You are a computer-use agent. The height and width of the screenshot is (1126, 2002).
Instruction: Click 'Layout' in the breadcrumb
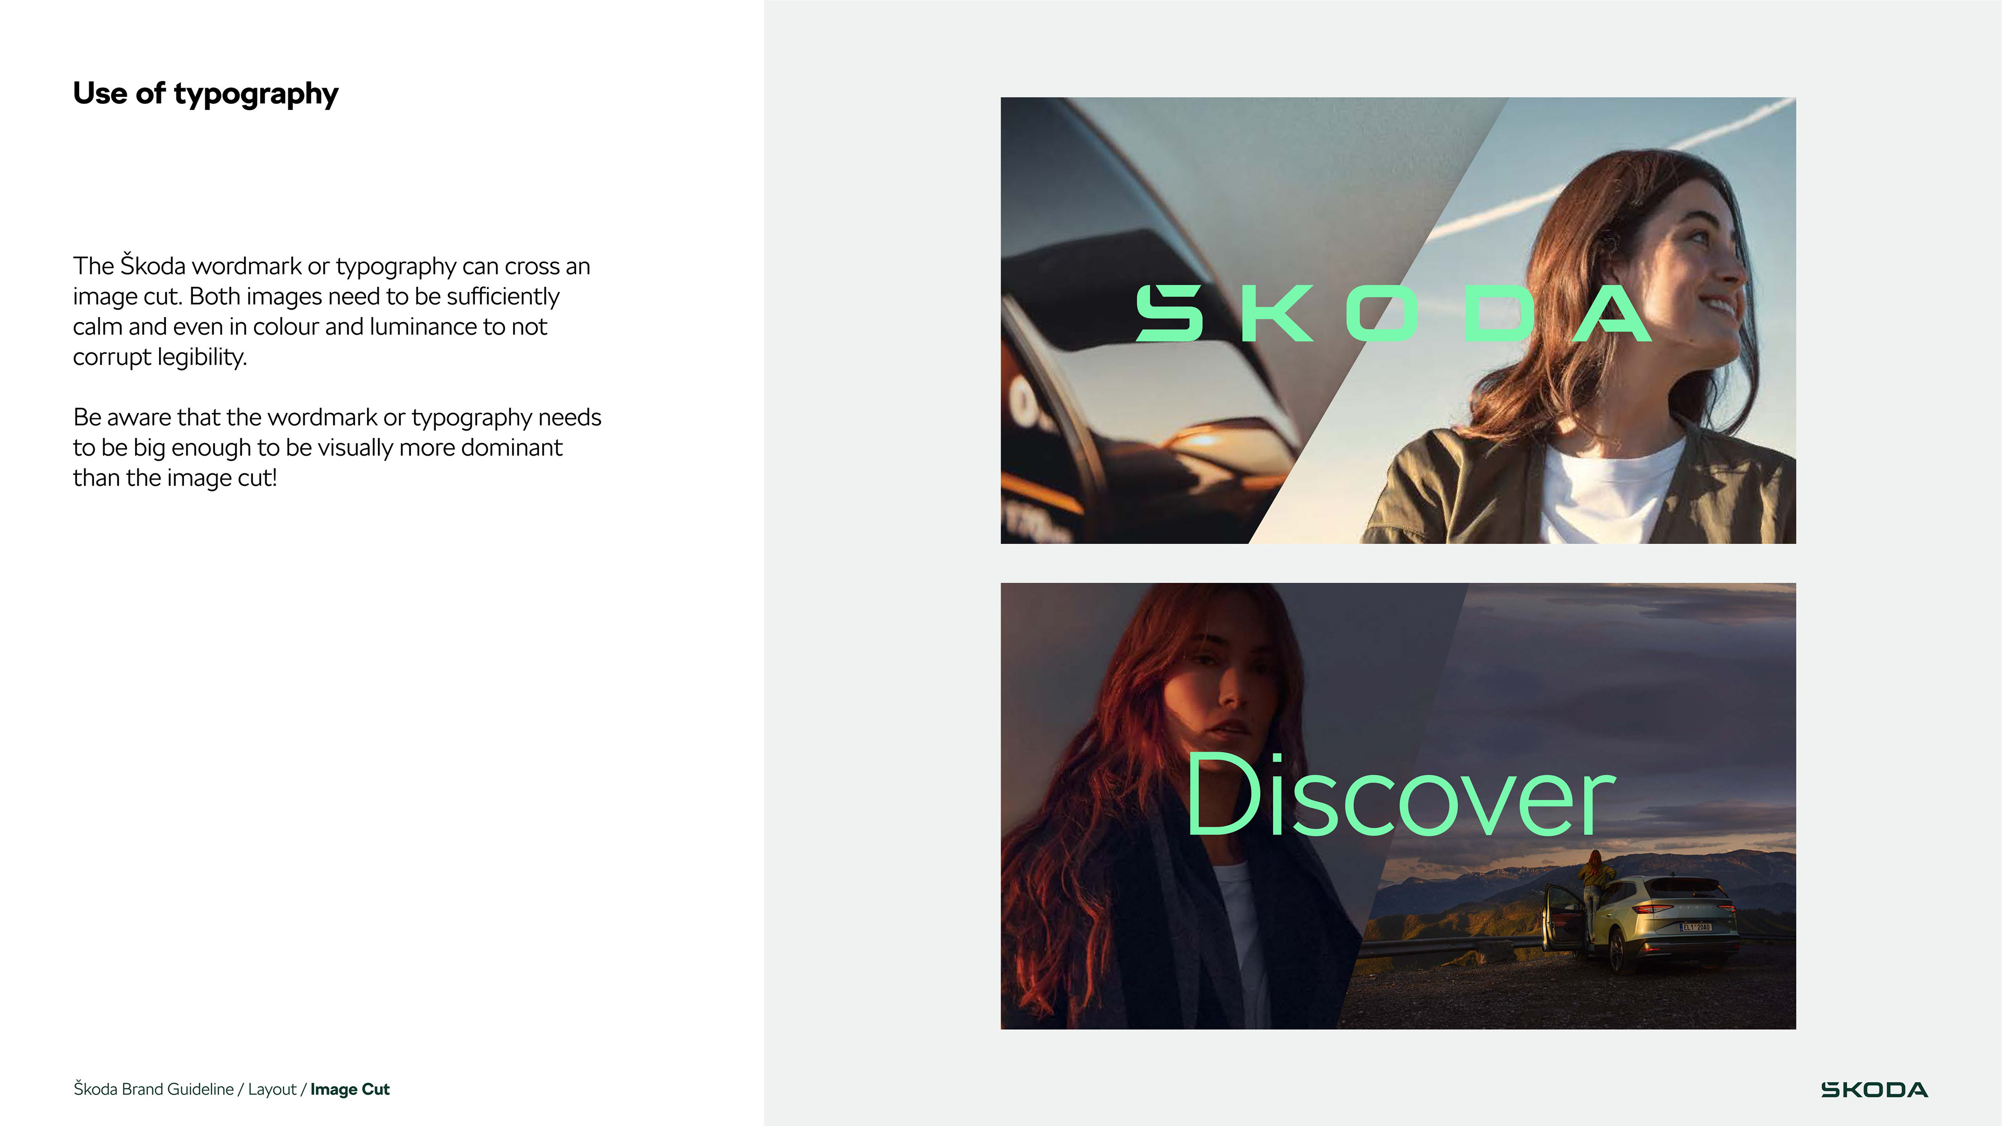[x=272, y=1090]
